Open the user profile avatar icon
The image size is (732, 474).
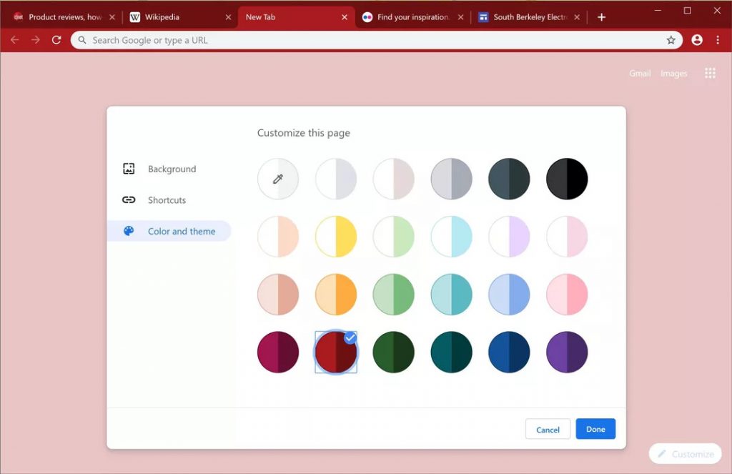697,41
